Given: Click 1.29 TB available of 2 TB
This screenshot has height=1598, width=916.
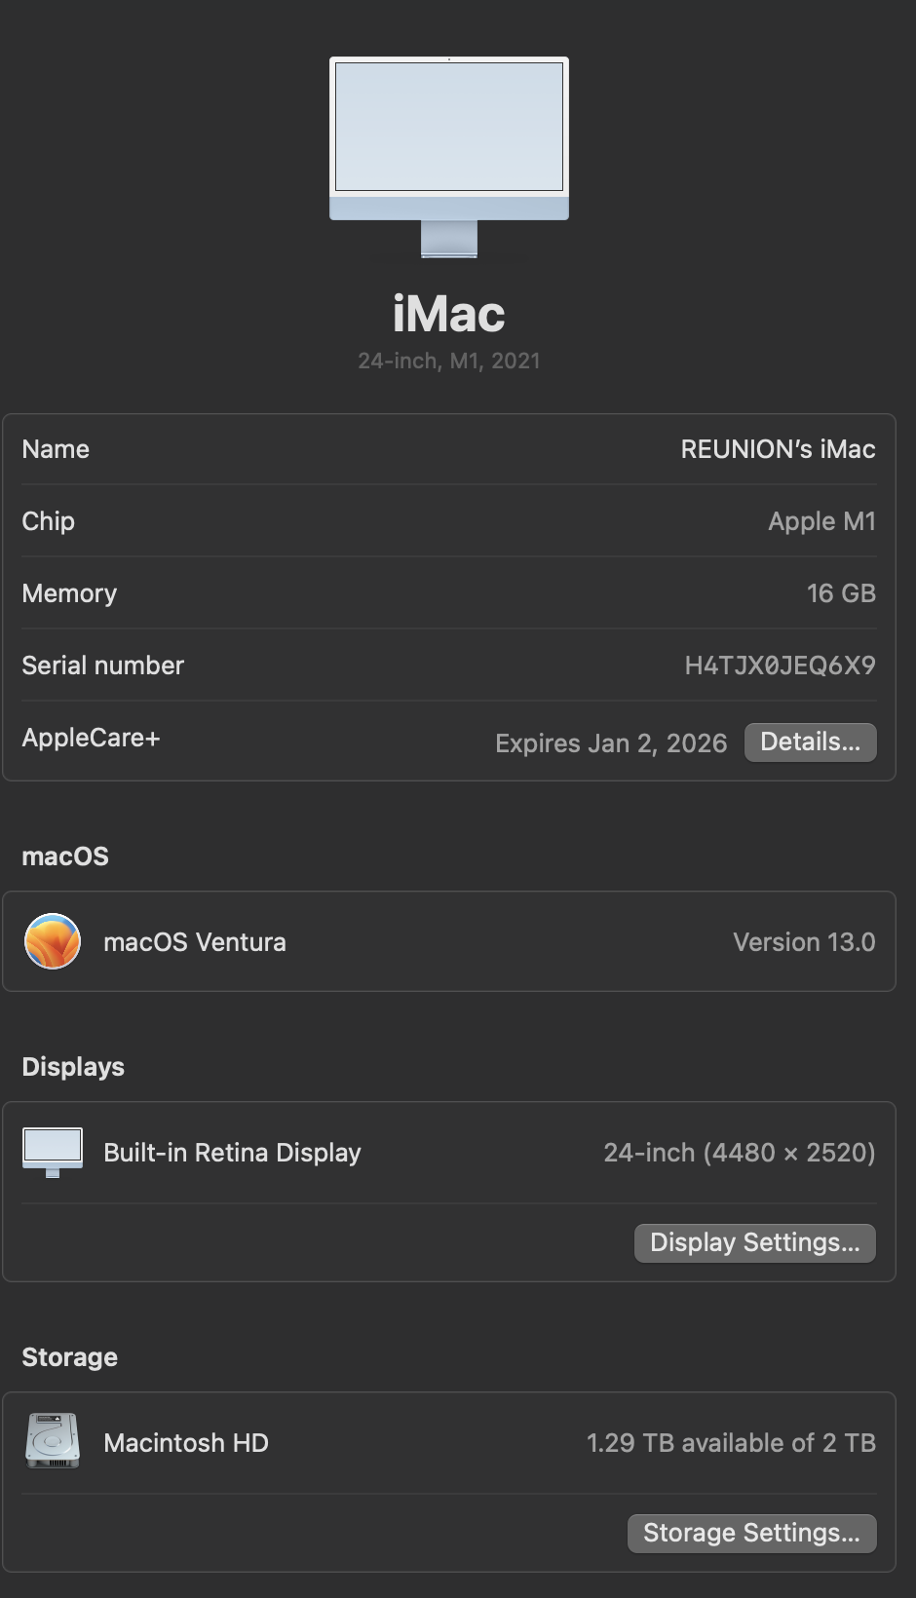Looking at the screenshot, I should (x=731, y=1443).
